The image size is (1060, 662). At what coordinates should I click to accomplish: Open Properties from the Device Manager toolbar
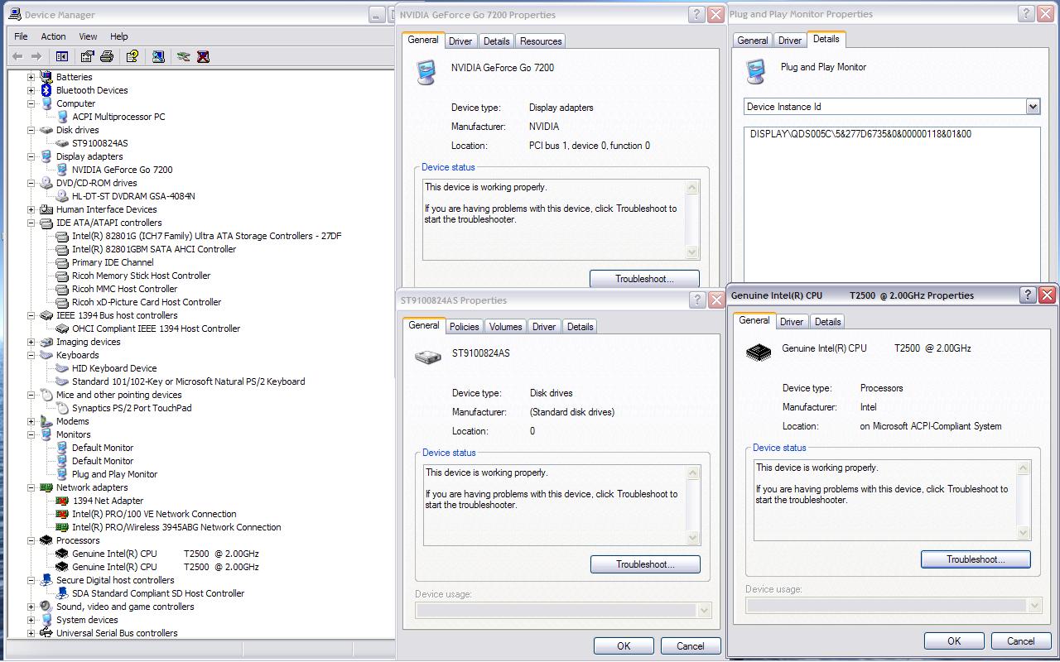[x=87, y=56]
